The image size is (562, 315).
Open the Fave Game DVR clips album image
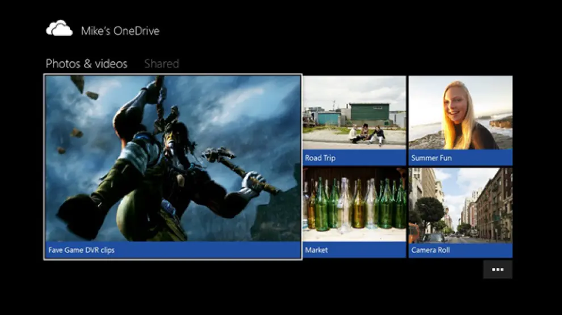pos(173,159)
